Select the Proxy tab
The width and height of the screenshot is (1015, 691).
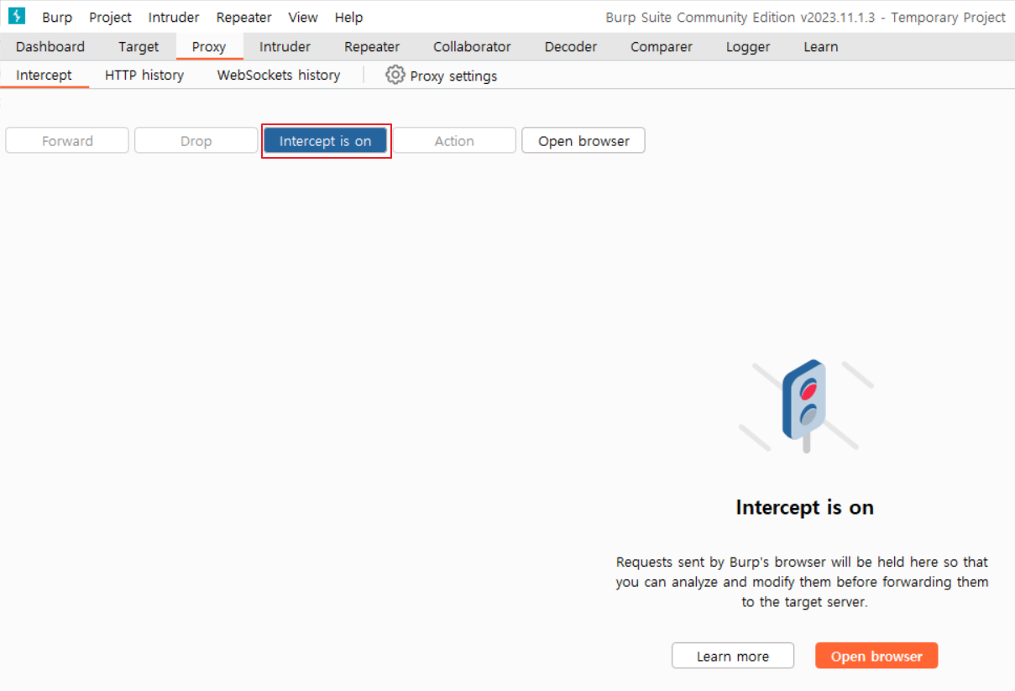[x=209, y=47]
